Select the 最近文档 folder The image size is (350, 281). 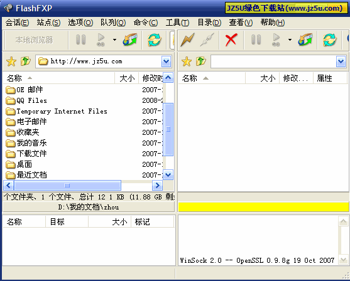(26, 175)
